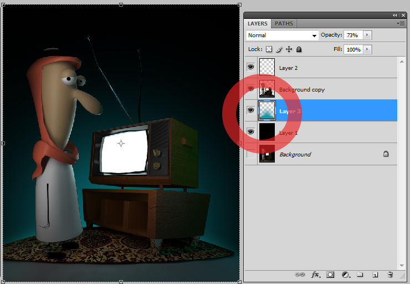The image size is (410, 284).
Task: Click the Opacity value field showing 73%
Action: tap(353, 35)
